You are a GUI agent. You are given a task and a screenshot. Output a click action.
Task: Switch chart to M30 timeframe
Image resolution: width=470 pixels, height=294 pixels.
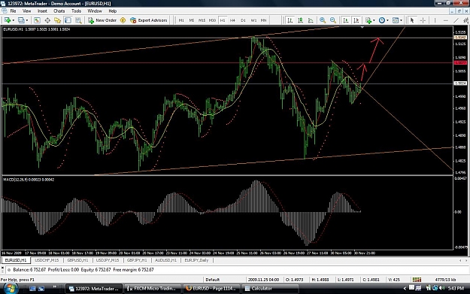(x=212, y=20)
